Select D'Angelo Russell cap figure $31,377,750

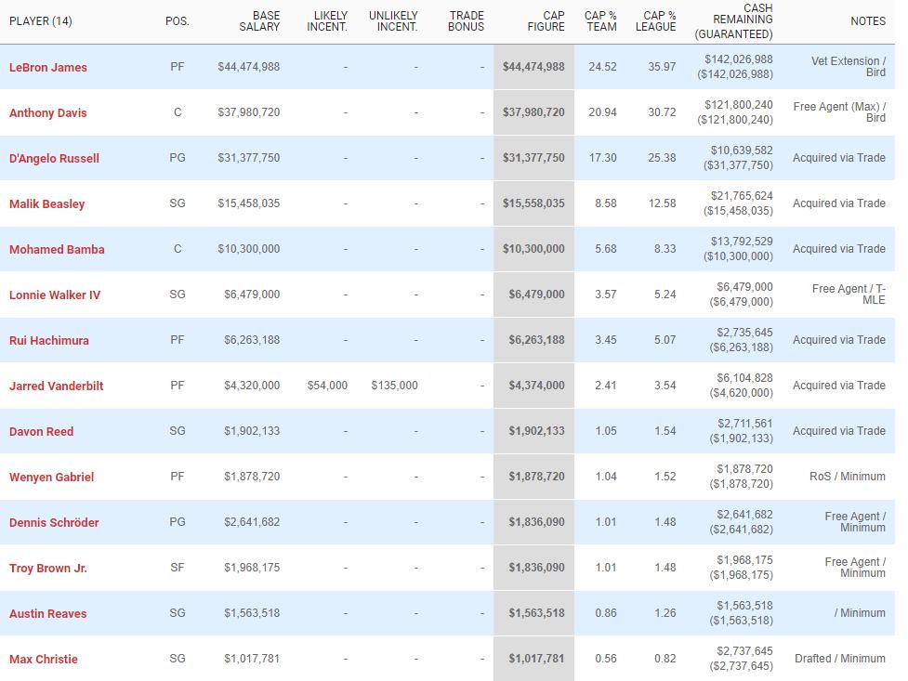[533, 158]
